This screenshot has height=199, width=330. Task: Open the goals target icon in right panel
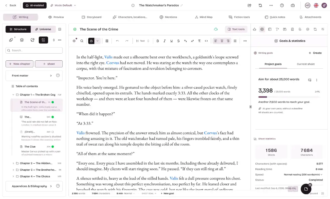tap(262, 29)
